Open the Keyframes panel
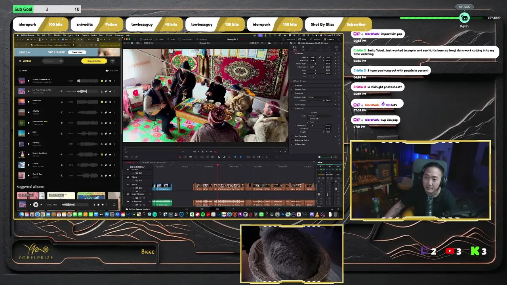Image resolution: width=507 pixels, height=285 pixels. (201, 39)
